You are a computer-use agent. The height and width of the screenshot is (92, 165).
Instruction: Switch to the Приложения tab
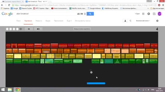pos(59,21)
